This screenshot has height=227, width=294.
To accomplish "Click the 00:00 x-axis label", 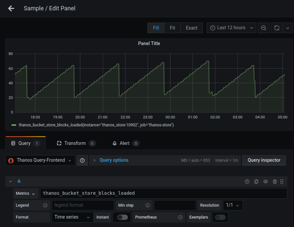I will [170, 117].
